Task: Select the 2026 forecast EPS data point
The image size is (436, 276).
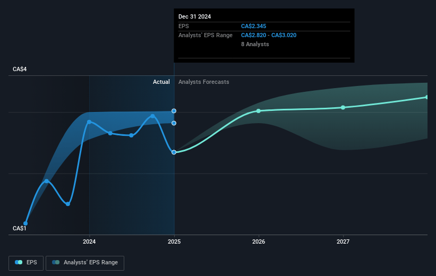Action: click(258, 111)
